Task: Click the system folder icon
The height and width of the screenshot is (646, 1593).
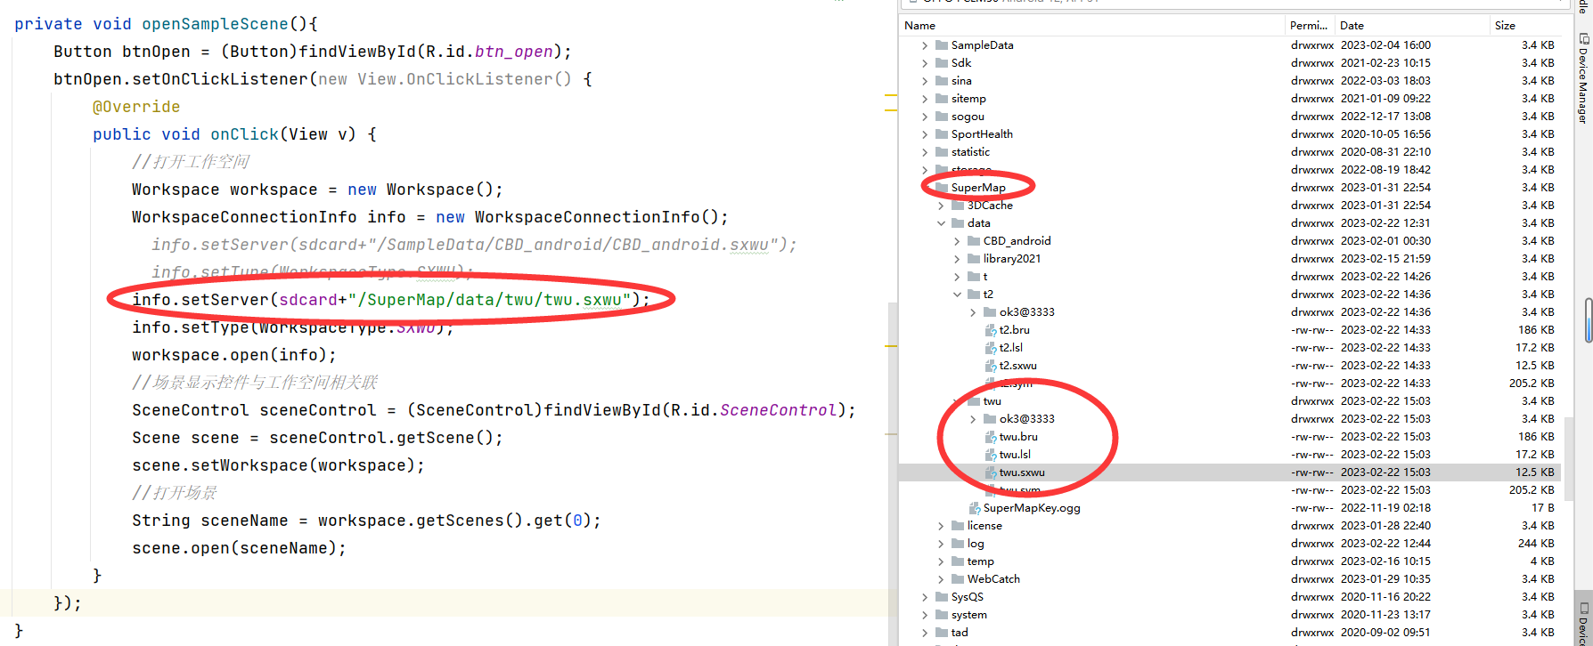Action: point(942,614)
